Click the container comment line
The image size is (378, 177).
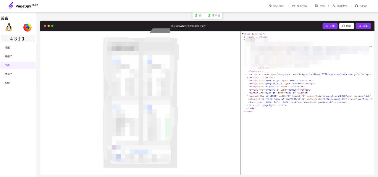point(263,68)
